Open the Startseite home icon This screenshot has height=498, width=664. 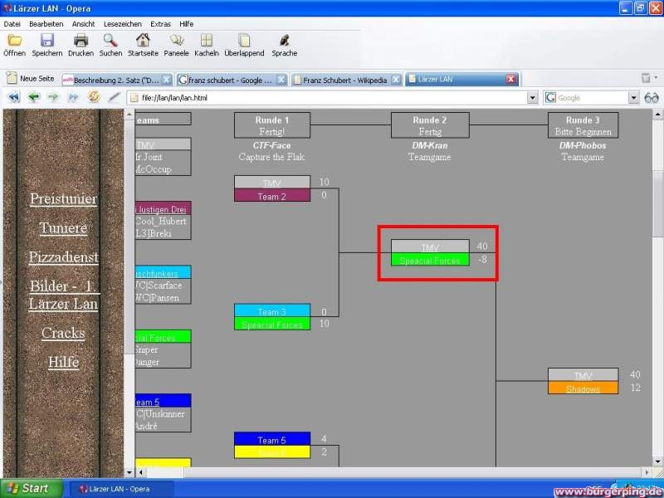coord(143,41)
